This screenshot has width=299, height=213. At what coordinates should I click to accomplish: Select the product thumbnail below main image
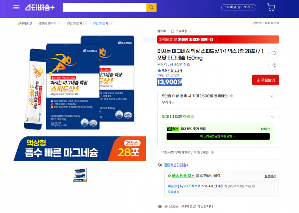coord(80,175)
